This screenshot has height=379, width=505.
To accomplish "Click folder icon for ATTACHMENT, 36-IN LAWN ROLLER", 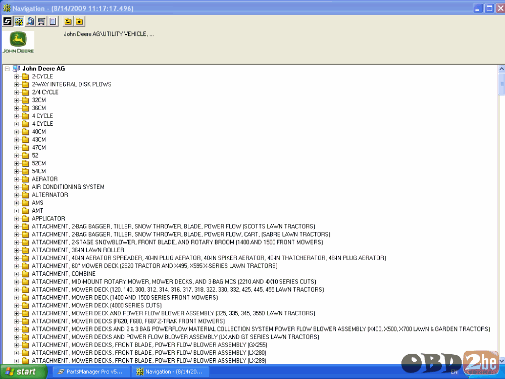I will [x=26, y=251].
